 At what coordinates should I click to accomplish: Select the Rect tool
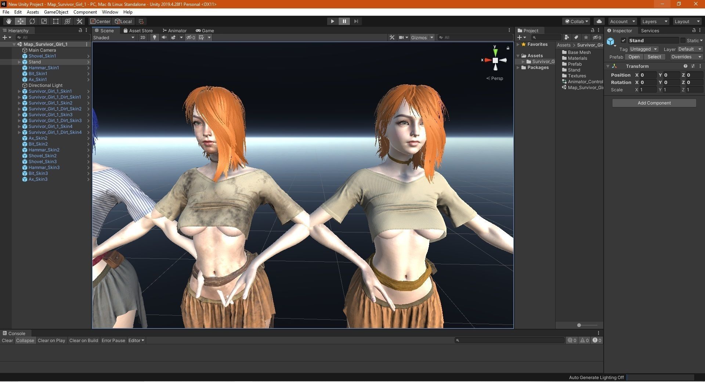[56, 21]
